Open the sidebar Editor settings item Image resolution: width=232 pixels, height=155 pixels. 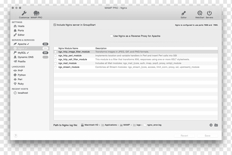click(x=21, y=35)
